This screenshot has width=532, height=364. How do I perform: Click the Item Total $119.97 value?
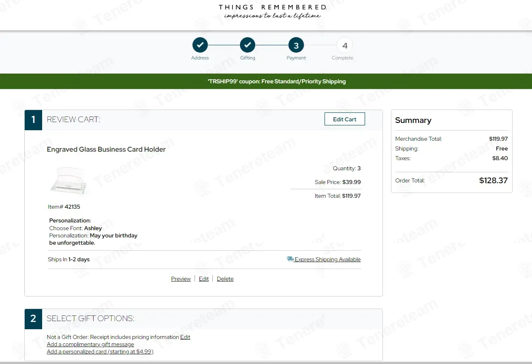click(x=351, y=196)
